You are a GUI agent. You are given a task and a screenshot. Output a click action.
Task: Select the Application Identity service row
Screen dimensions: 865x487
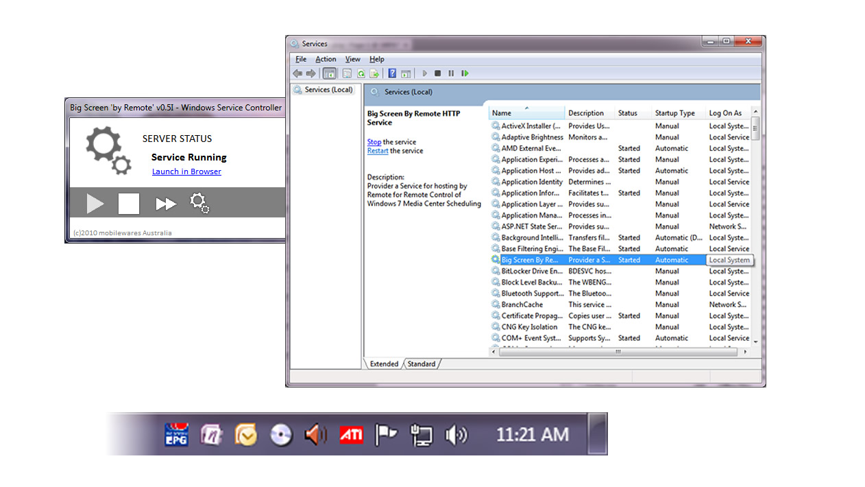click(620, 182)
